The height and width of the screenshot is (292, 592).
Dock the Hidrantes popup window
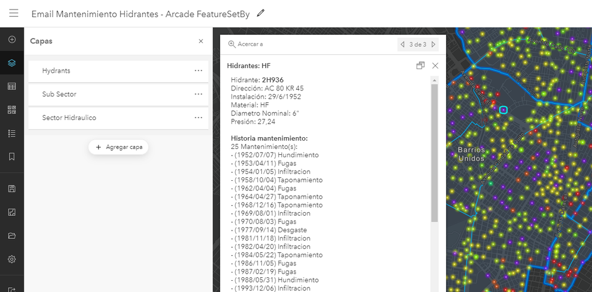coord(420,66)
